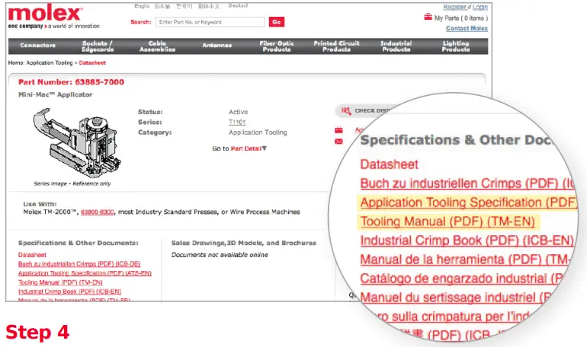Click magnified Datasheet link
Viewport: 587px width, 347px height.
[x=390, y=164]
